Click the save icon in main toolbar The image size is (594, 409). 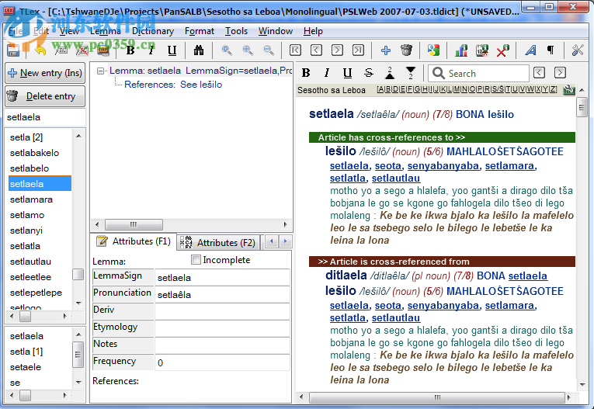(x=12, y=50)
